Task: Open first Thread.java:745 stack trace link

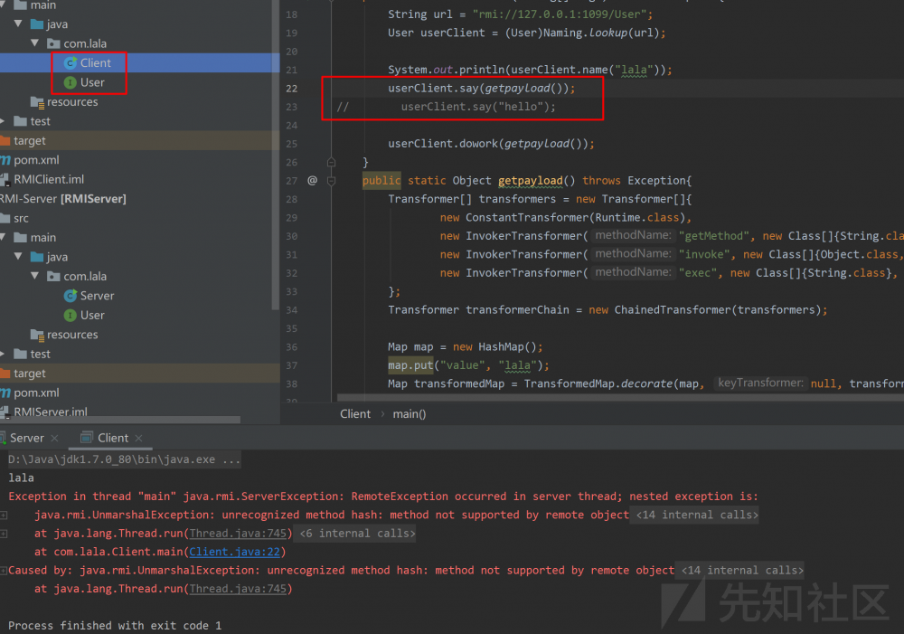Action: [x=238, y=534]
